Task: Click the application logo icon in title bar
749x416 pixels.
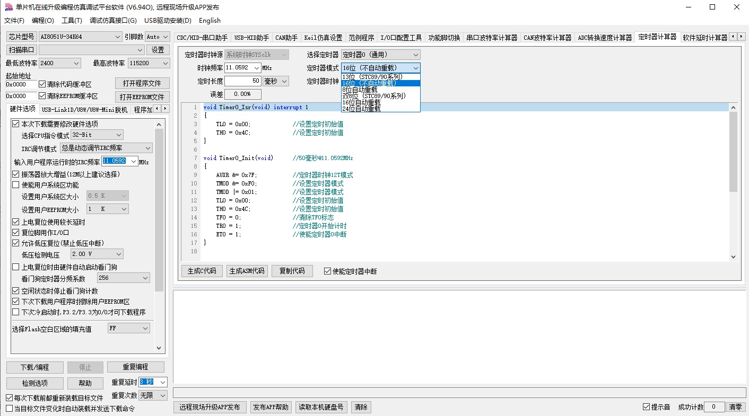Action: (8, 7)
